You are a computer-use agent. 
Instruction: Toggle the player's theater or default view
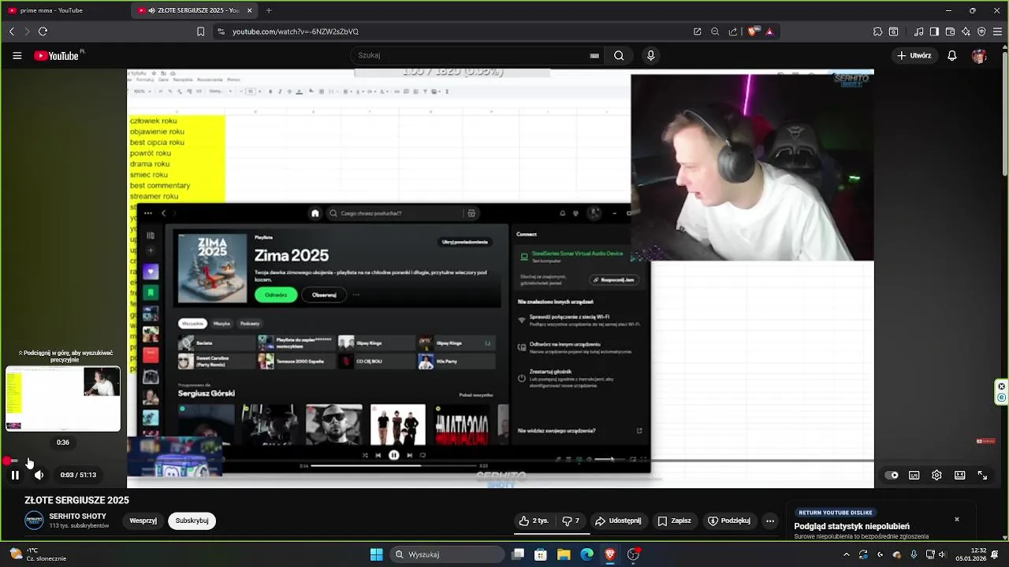(959, 476)
